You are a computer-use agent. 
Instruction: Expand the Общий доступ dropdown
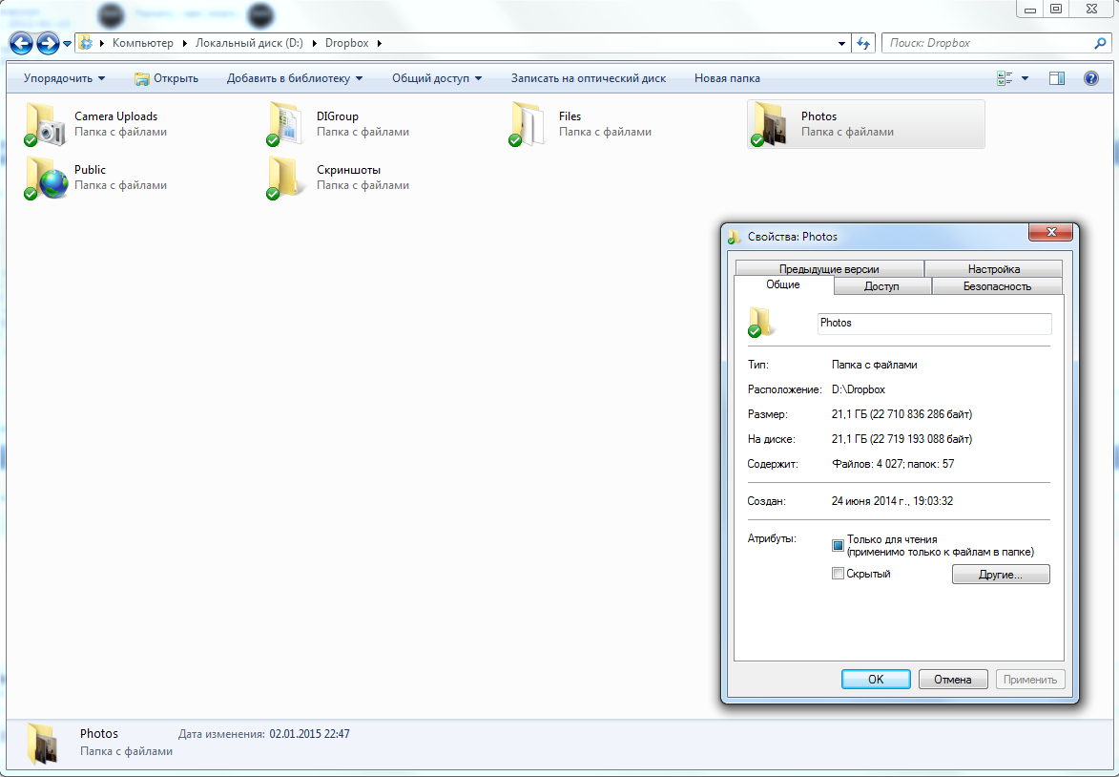[x=436, y=78]
